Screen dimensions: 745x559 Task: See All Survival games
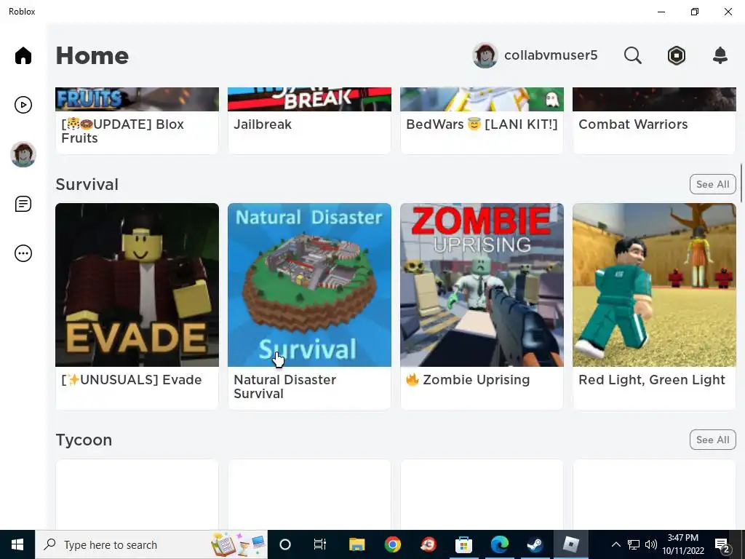[x=713, y=184]
